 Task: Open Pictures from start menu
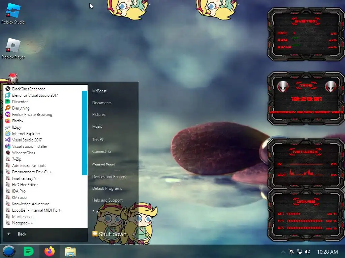tap(99, 114)
